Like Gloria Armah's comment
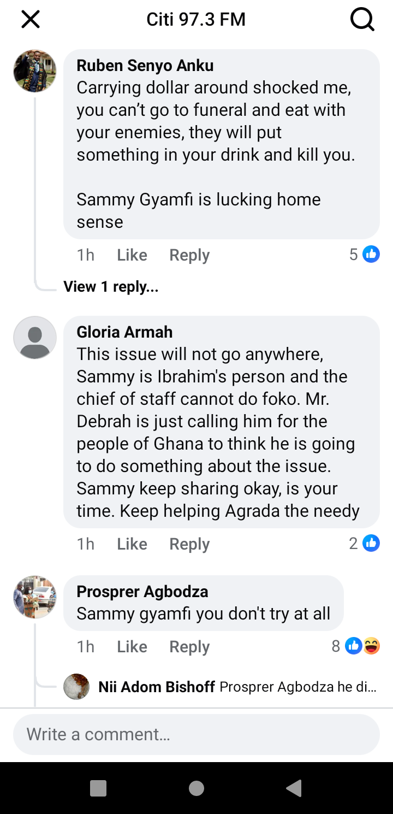 132,544
